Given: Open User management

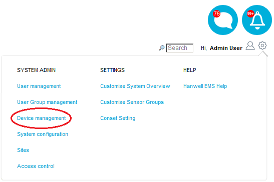Looking at the screenshot, I should coord(39,86).
